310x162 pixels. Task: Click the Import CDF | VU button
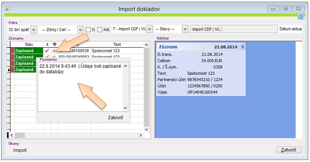tap(206, 29)
